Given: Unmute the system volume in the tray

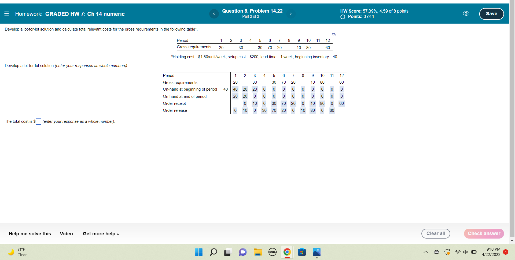Looking at the screenshot, I should [466, 252].
